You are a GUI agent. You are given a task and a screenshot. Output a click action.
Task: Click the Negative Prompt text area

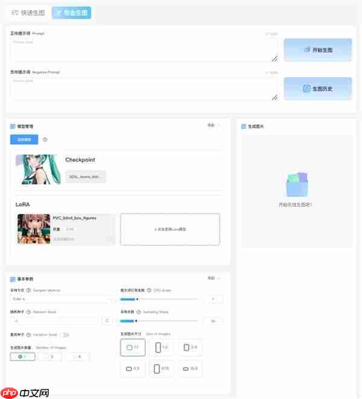click(144, 88)
